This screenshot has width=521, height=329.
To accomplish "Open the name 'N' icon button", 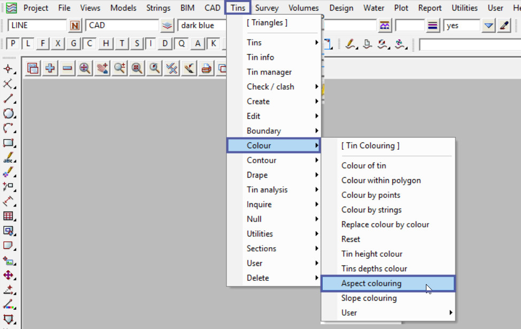I will click(75, 26).
